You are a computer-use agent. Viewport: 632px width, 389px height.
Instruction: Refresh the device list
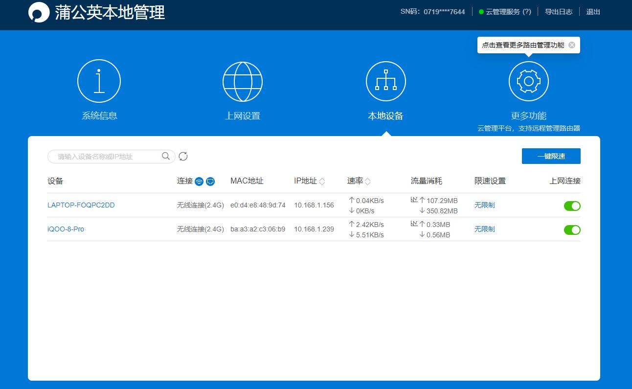tap(183, 156)
